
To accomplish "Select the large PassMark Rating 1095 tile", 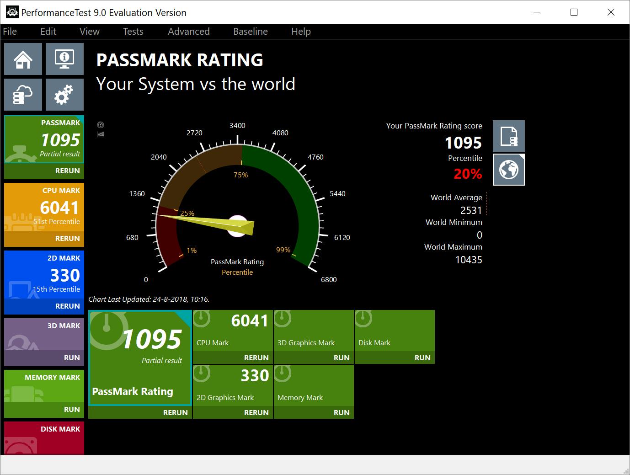I will 140,358.
